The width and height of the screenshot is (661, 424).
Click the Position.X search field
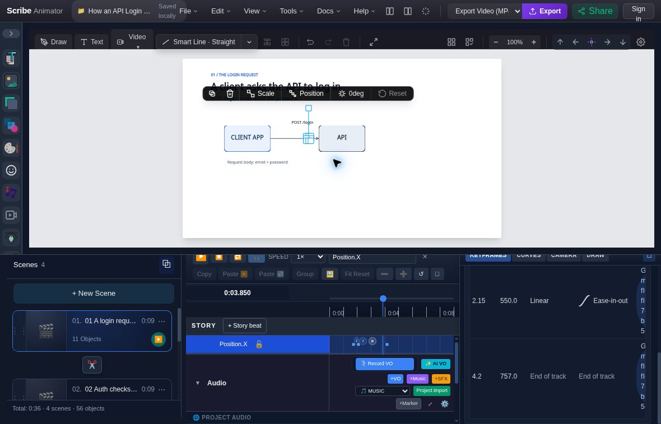pos(373,257)
